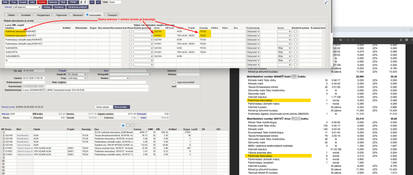Screen dimensions: 413x175
Task: Switch to the Üldinfo tab
Action: coord(11,15)
